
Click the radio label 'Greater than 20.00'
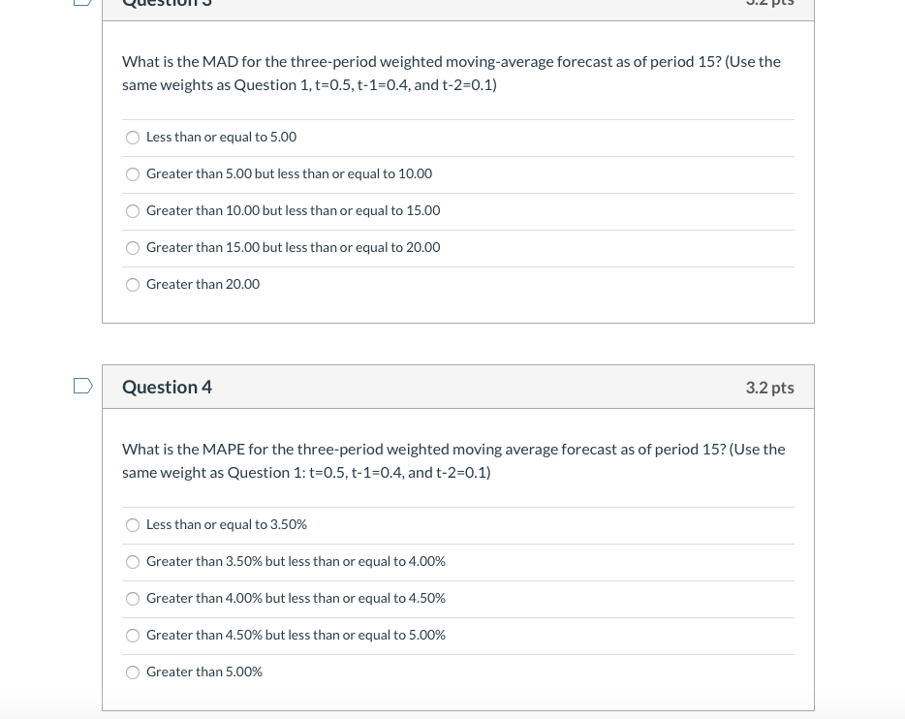click(203, 284)
